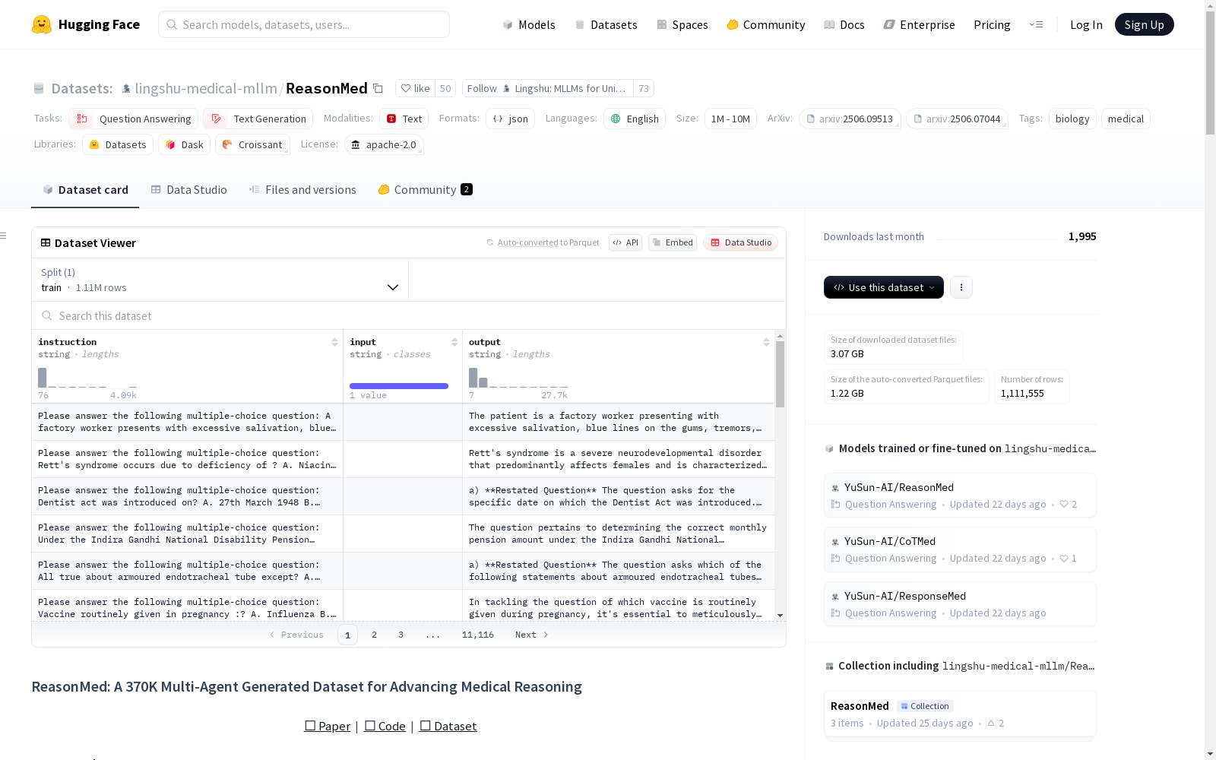Click the Question Answering task tag
1216x760 pixels.
(134, 119)
